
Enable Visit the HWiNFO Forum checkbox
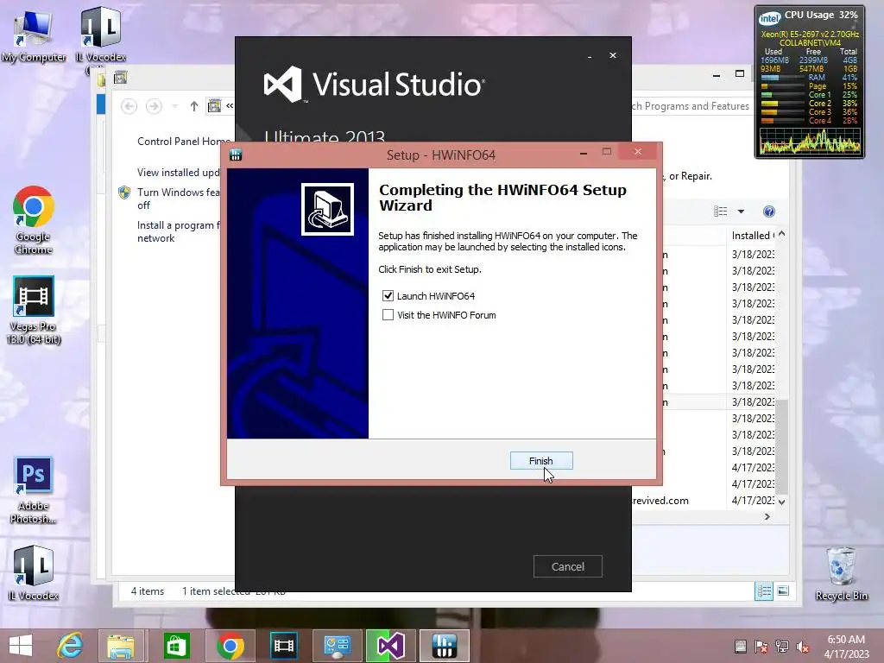(x=388, y=315)
